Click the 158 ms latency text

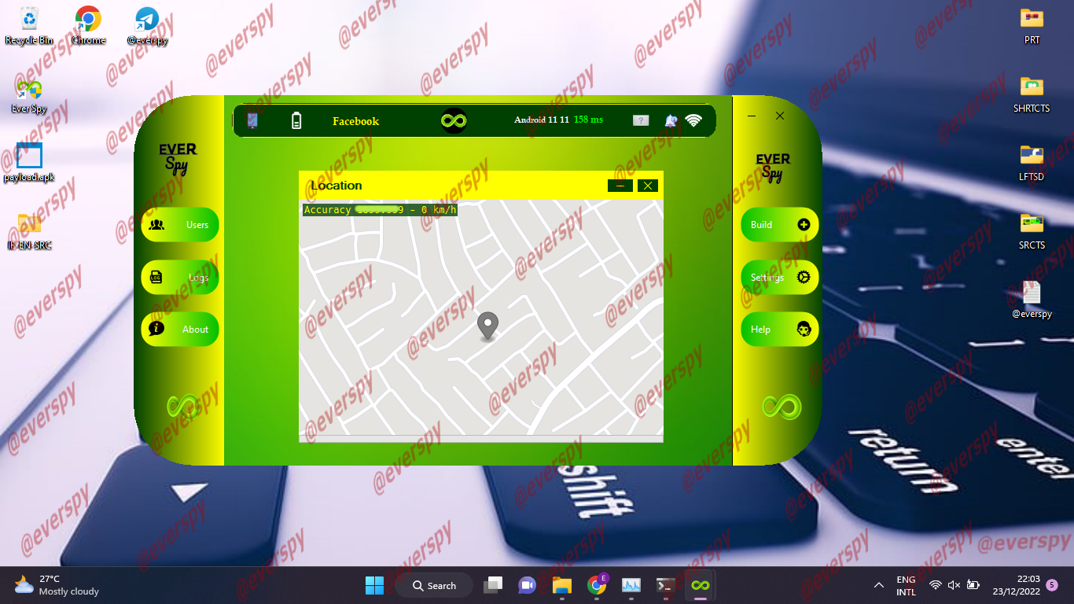tap(588, 120)
